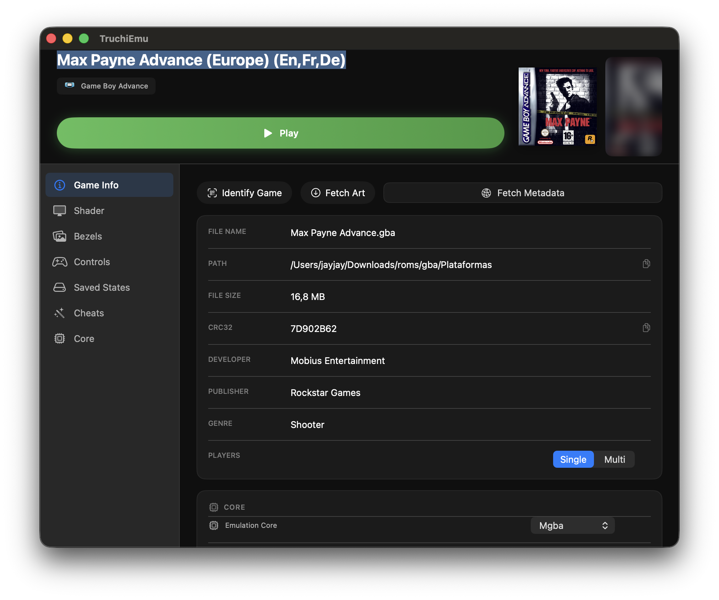Image resolution: width=719 pixels, height=600 pixels.
Task: Click the Fetch Art button
Action: tap(338, 193)
